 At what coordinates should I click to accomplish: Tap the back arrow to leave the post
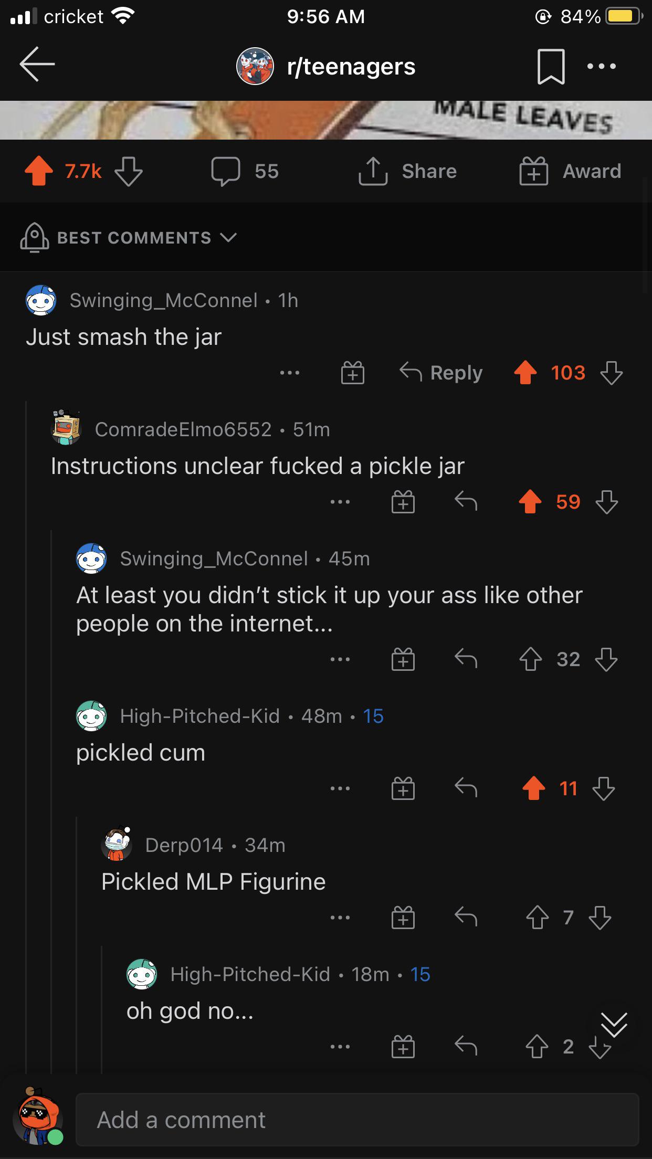[37, 65]
